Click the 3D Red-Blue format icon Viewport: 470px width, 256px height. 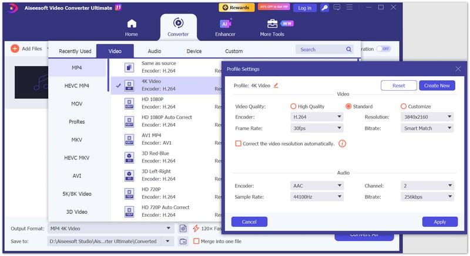click(x=129, y=158)
